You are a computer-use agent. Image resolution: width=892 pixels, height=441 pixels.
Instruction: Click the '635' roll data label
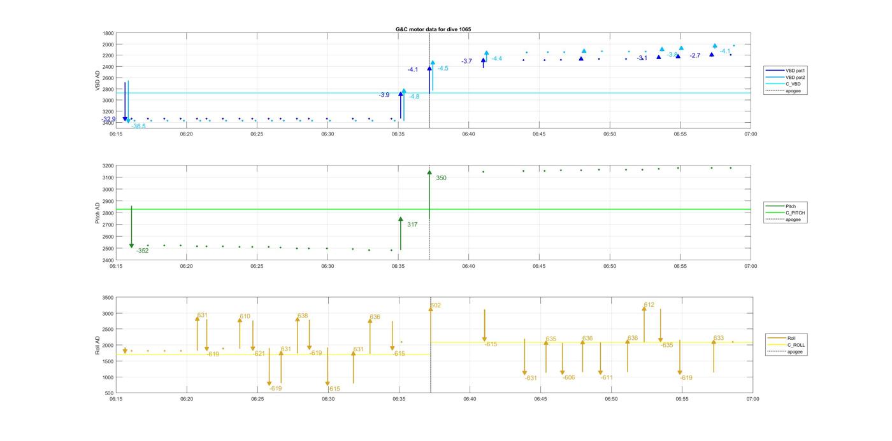coord(551,339)
